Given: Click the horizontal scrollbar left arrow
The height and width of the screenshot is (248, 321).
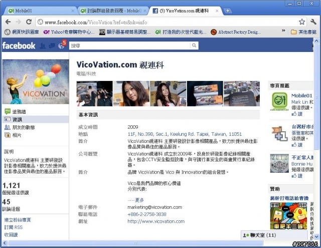Looking at the screenshot, I should click(x=5, y=243).
